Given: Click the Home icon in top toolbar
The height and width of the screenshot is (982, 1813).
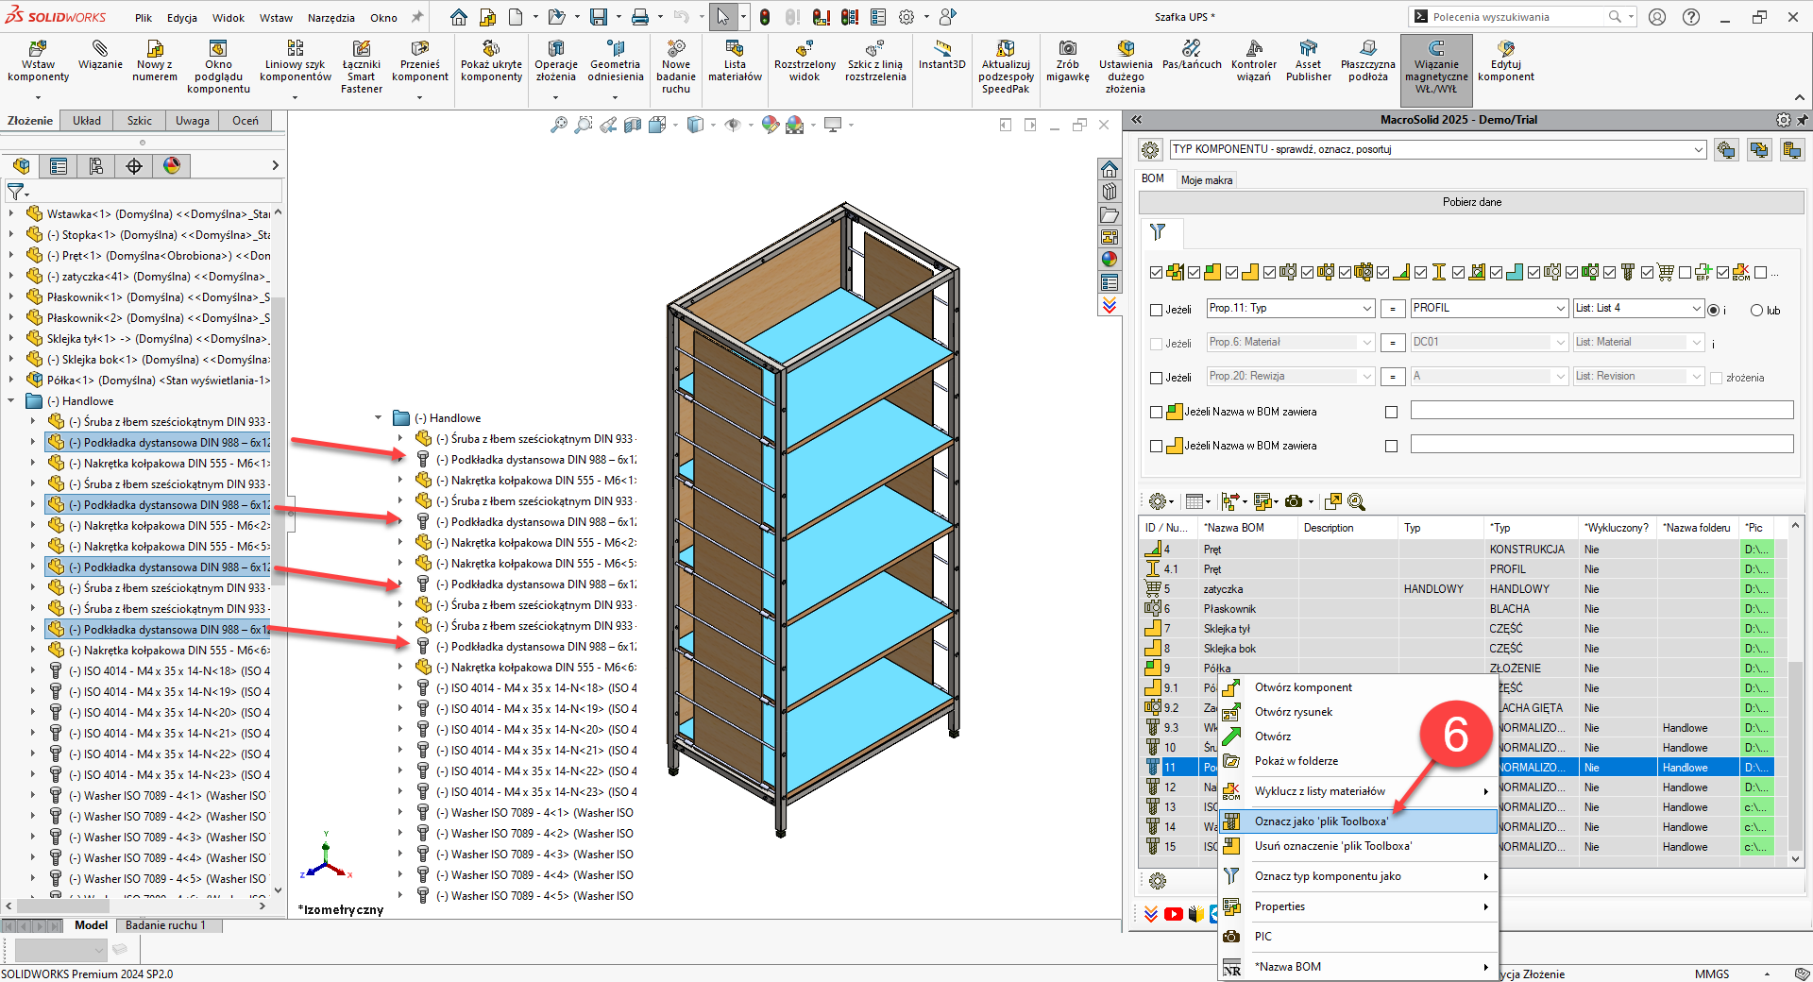Looking at the screenshot, I should tap(458, 17).
